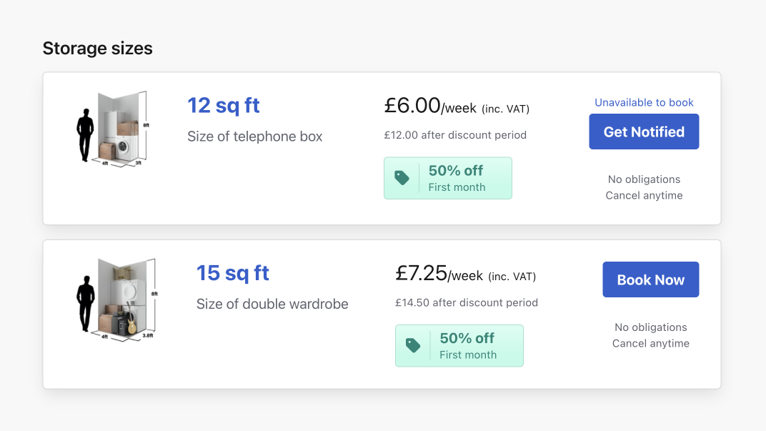Click the price tag icon in second card

pos(413,345)
